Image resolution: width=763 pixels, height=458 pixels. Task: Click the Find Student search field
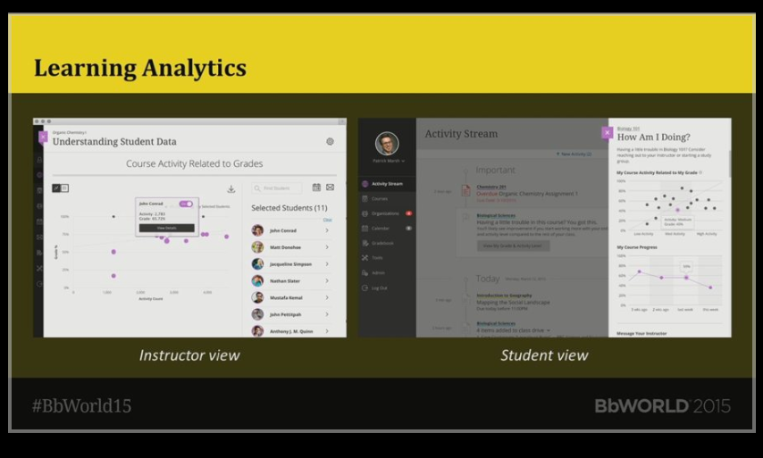coord(276,188)
